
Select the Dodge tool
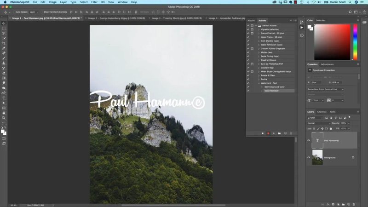(x=4, y=88)
